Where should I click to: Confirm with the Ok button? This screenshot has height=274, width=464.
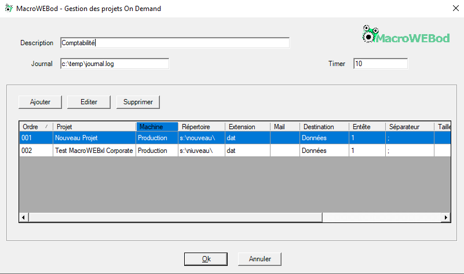point(206,259)
